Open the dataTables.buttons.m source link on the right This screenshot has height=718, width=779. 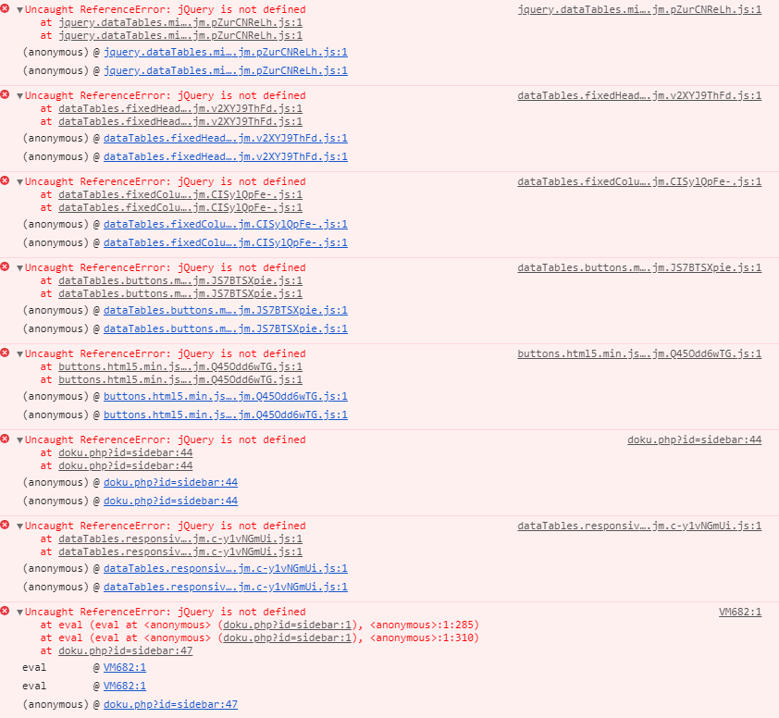638,266
